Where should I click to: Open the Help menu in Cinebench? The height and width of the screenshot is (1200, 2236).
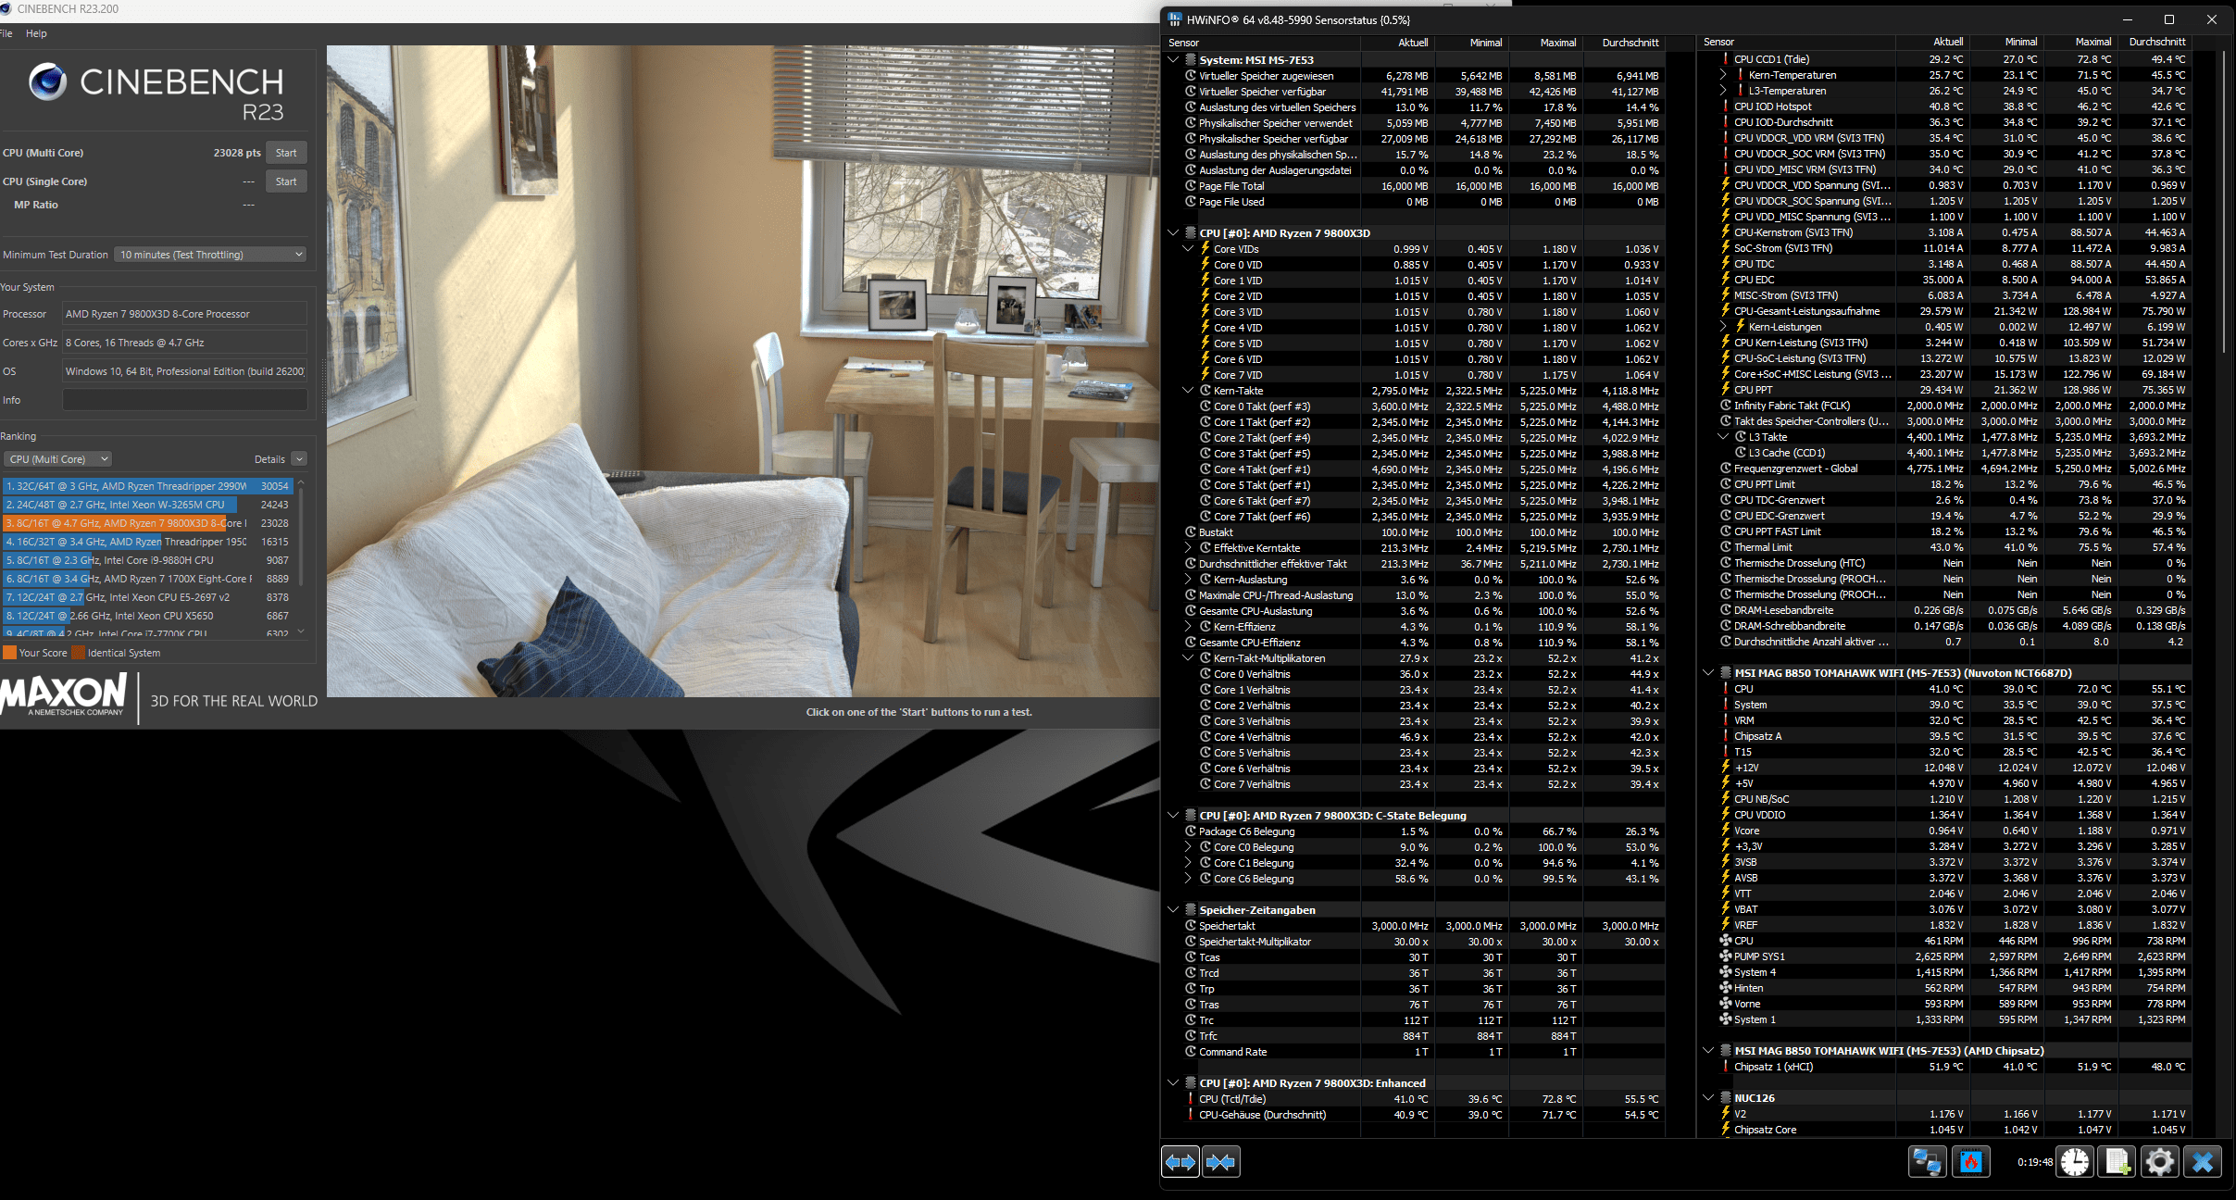point(36,33)
